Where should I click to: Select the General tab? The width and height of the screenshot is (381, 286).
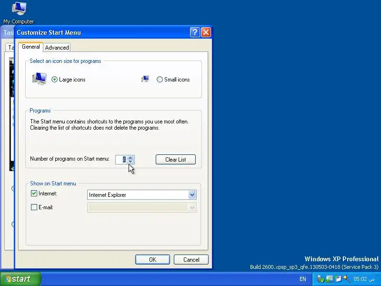30,47
